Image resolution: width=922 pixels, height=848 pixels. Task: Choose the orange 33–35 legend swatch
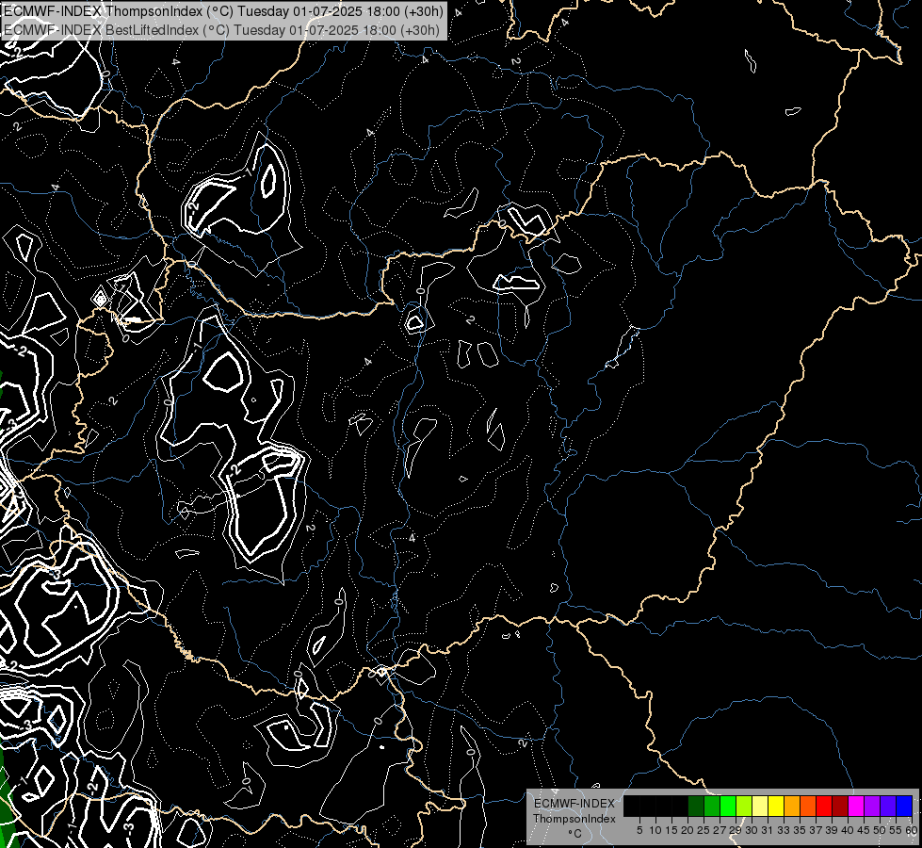[x=792, y=806]
